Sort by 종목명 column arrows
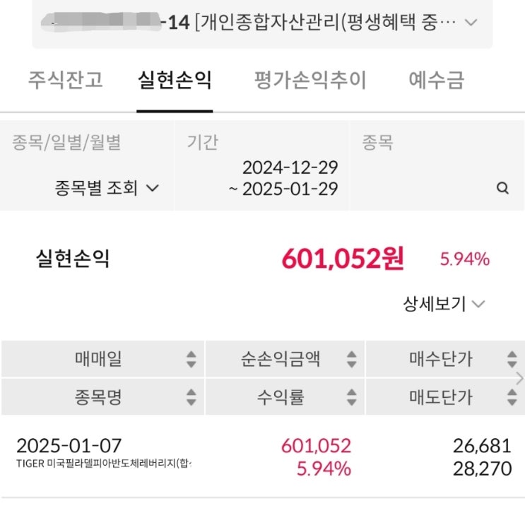 191,397
